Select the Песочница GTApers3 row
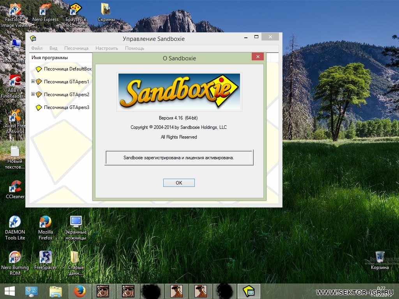The height and width of the screenshot is (299, 399). (x=63, y=107)
